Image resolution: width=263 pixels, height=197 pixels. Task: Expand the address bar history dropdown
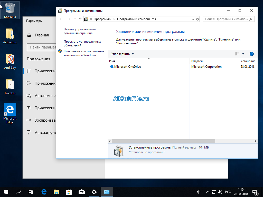(x=193, y=19)
